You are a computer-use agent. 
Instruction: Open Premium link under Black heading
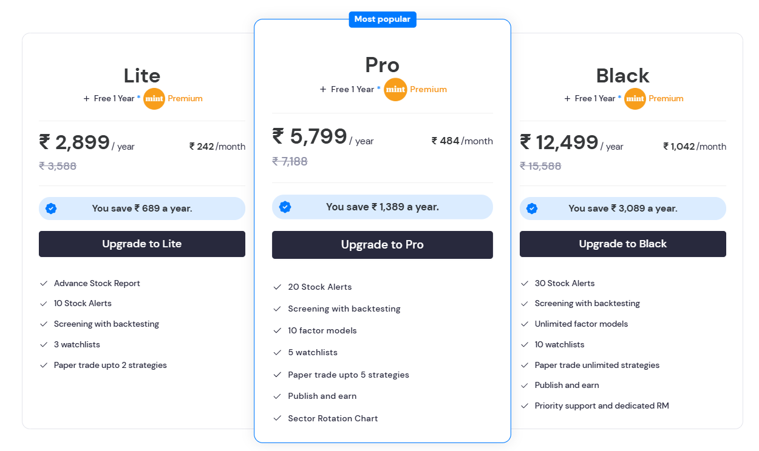coord(666,98)
